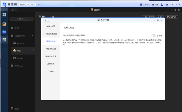The width and height of the screenshot is (182, 112).
Task: Open the 全部 filter dropdown
Action: (160, 17)
